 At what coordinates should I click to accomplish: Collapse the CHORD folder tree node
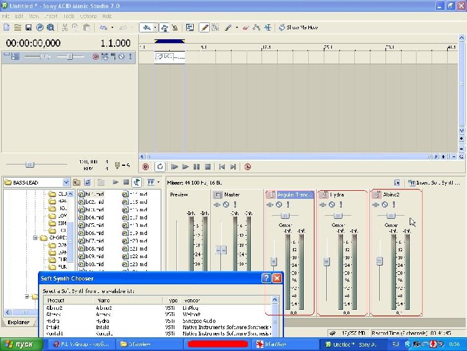35,238
